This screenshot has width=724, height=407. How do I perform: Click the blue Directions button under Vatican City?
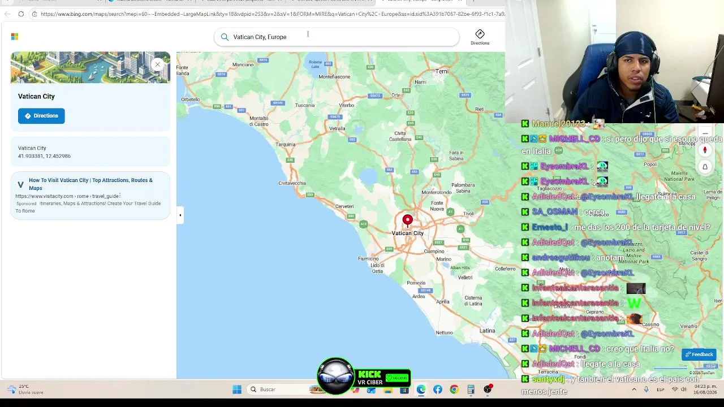click(41, 116)
